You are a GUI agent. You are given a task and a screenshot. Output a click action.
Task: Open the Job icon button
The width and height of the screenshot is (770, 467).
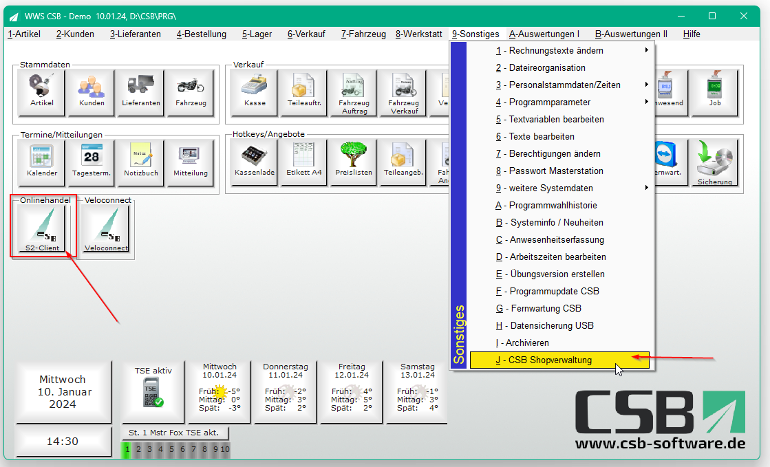(x=714, y=92)
